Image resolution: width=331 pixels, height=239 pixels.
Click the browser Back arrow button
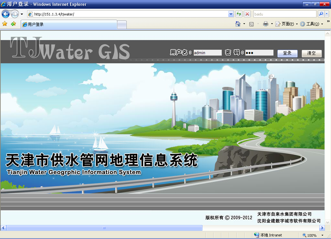[x=5, y=14]
